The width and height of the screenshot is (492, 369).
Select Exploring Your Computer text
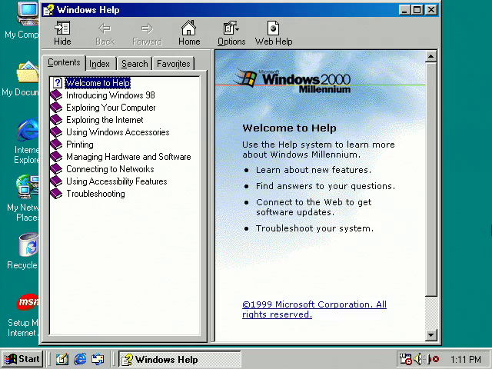[111, 108]
